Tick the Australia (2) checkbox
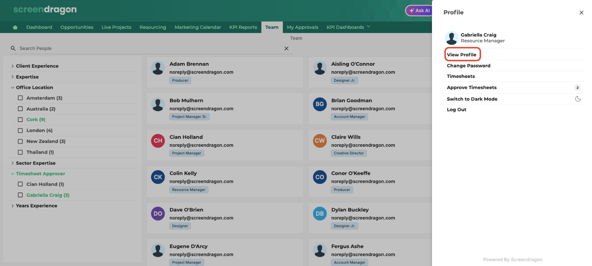The image size is (592, 266). pyautogui.click(x=20, y=109)
